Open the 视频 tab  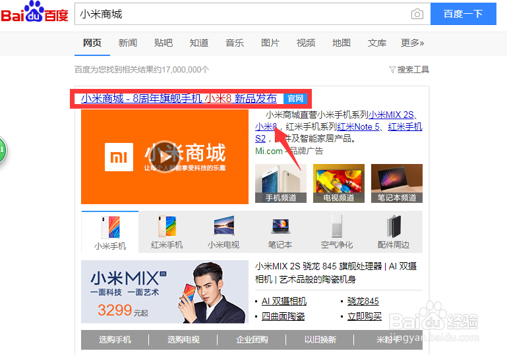pyautogui.click(x=305, y=43)
